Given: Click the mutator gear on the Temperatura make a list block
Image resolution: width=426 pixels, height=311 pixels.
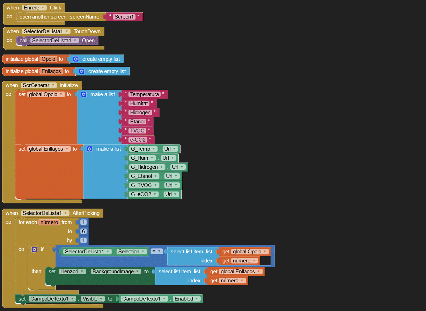Looking at the screenshot, I should (x=84, y=94).
